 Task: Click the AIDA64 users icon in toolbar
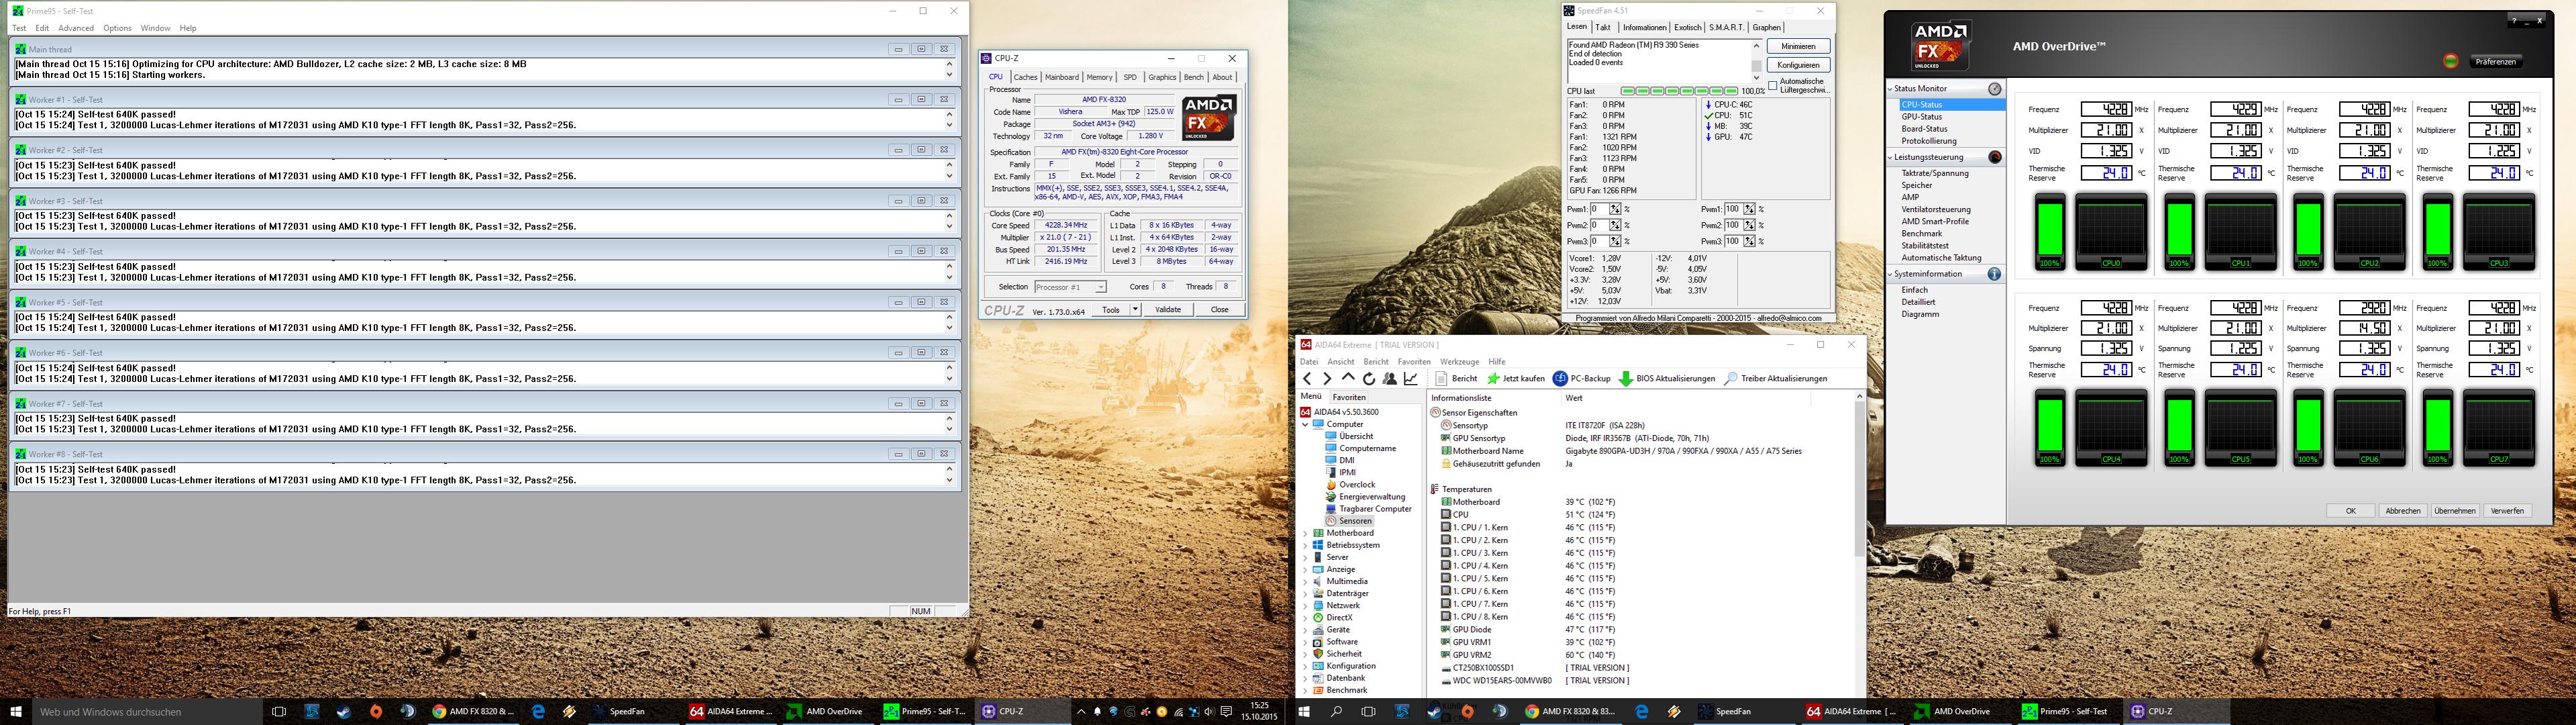[x=1390, y=379]
